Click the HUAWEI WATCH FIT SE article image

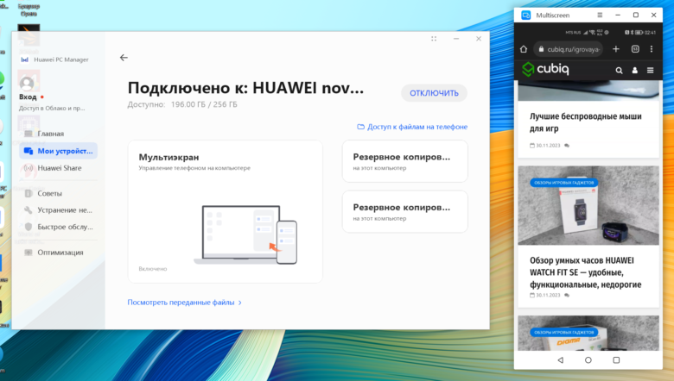[588, 205]
